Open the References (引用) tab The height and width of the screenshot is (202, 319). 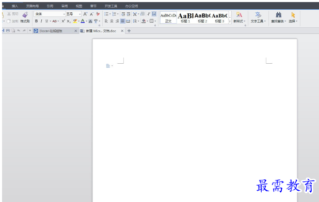coord(50,6)
